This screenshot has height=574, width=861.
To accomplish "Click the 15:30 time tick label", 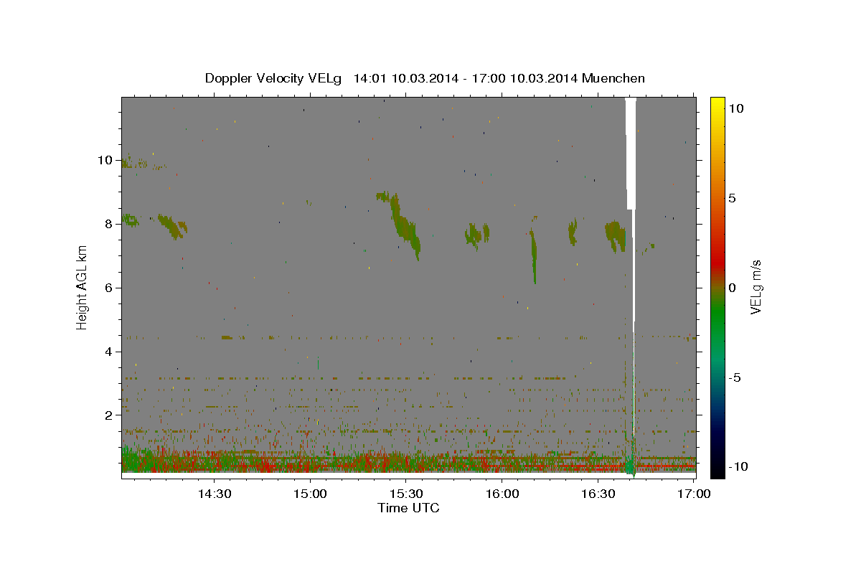I will (405, 494).
